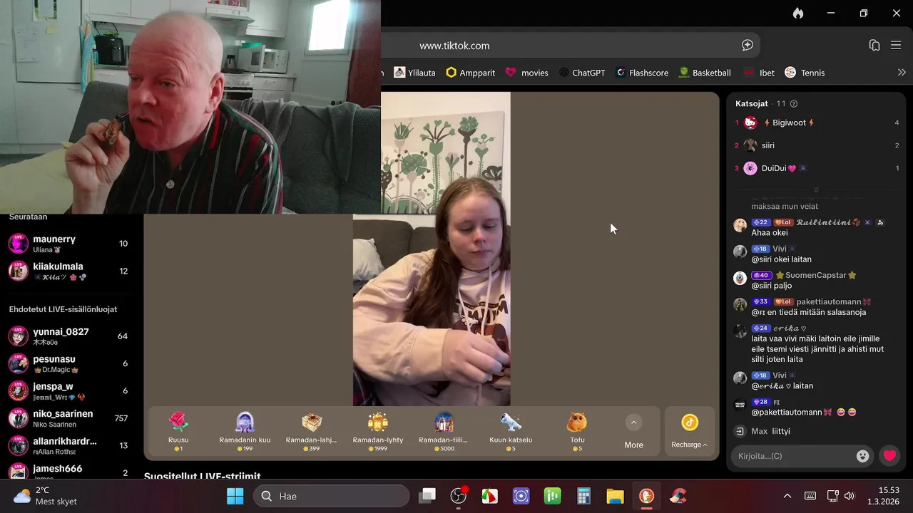Viewport: 913px width, 513px height.
Task: Open the touch keyboard tray icon
Action: (810, 496)
